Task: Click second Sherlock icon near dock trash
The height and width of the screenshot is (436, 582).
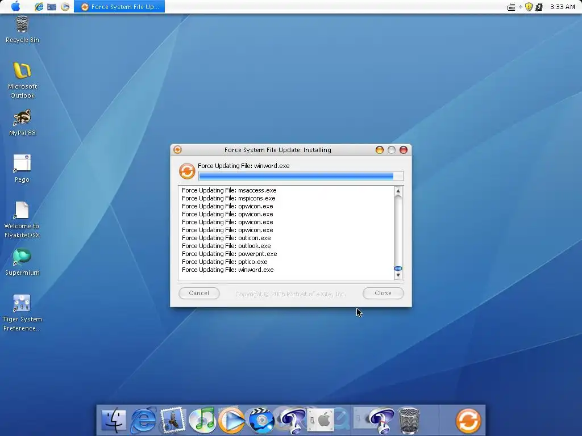Action: click(380, 420)
